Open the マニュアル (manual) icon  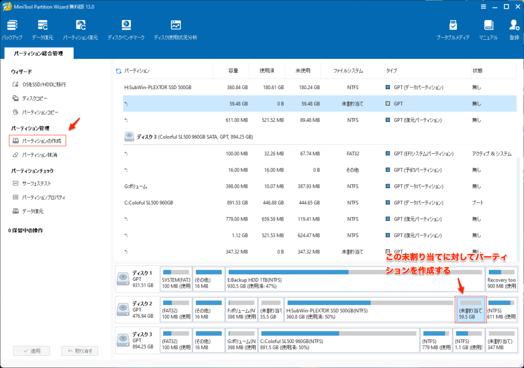coord(488,30)
